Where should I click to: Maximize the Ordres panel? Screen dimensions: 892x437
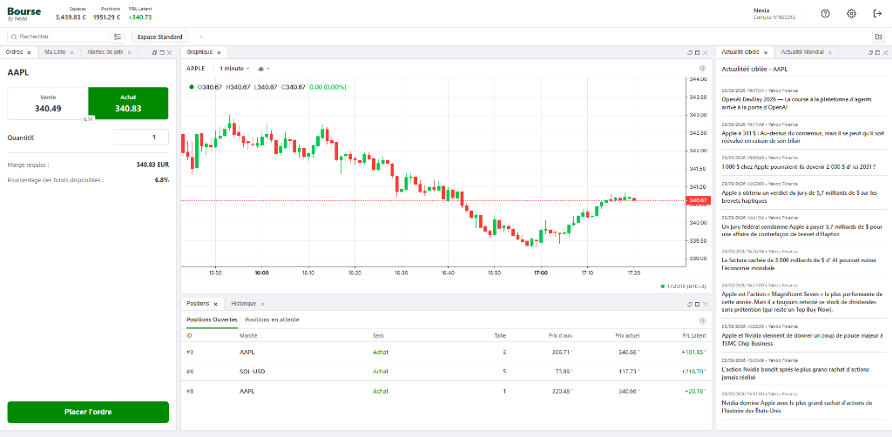click(161, 52)
